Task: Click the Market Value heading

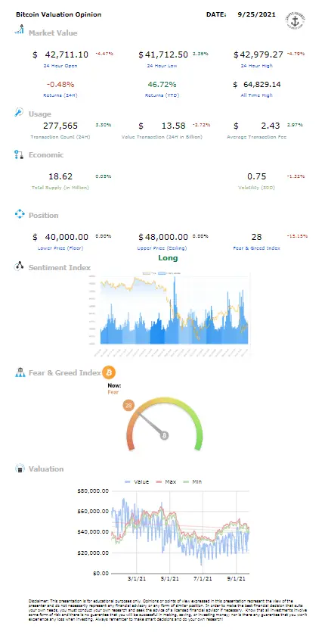Action: click(53, 33)
